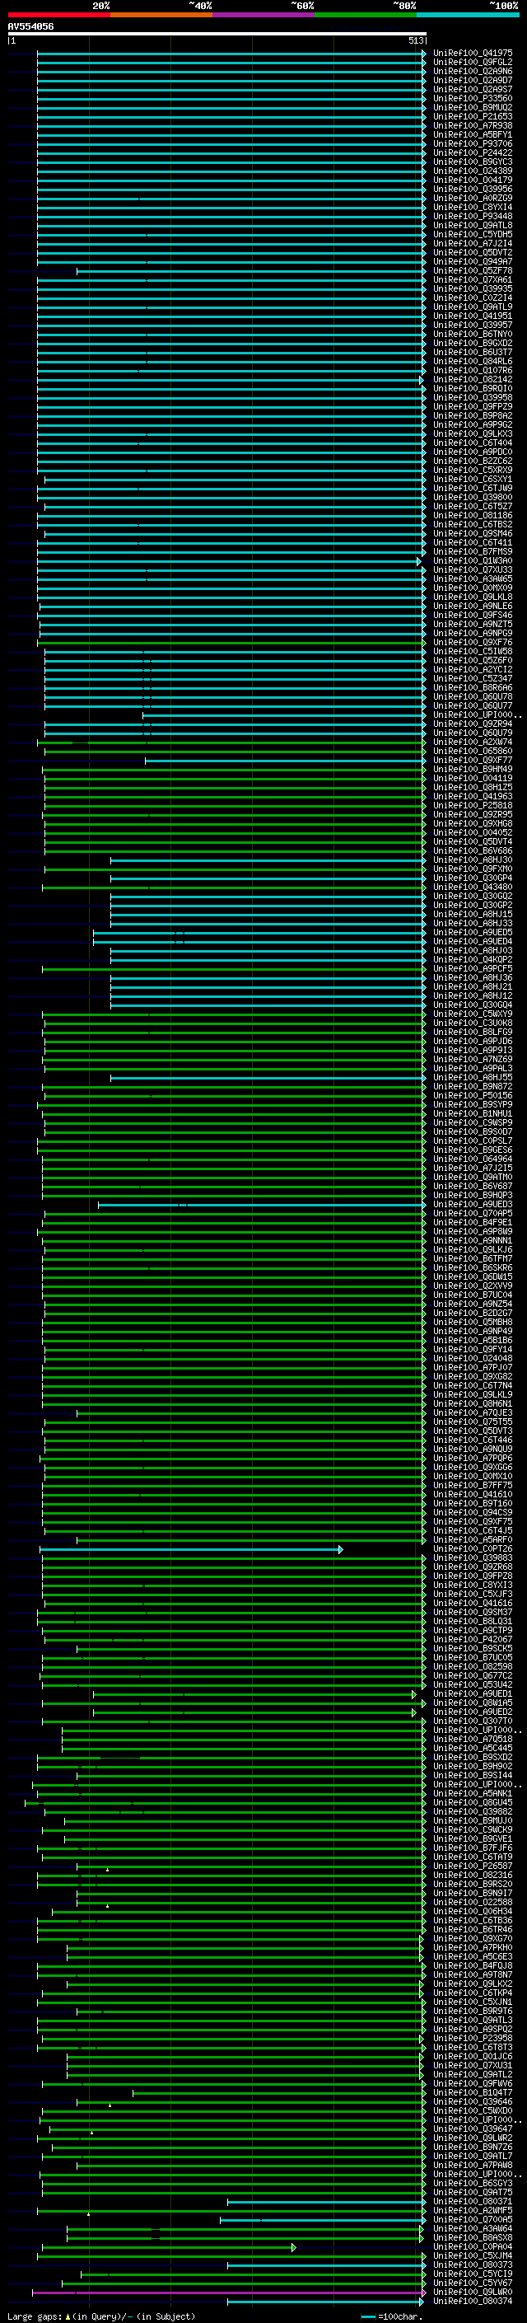
Task: Select hit label UniRef100_Q9LKX3
Action: click(x=472, y=433)
